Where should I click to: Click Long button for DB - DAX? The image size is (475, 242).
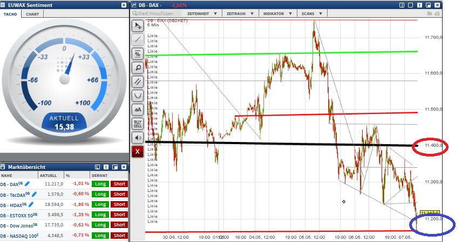point(100,184)
